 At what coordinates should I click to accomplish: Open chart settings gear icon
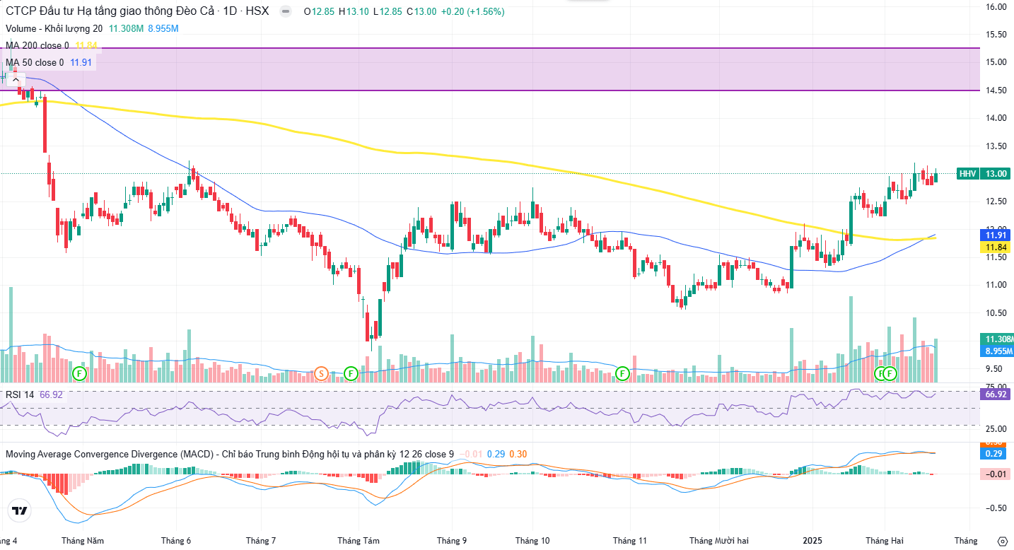coord(1001,541)
